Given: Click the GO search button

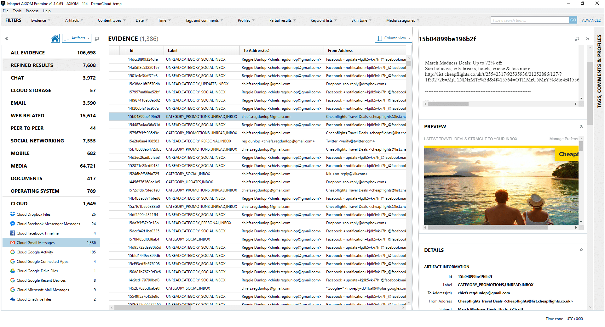Looking at the screenshot, I should coord(573,20).
